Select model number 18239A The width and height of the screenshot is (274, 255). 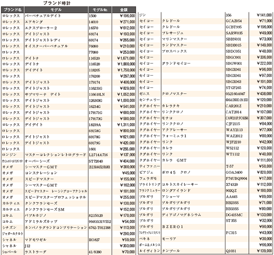95,125
